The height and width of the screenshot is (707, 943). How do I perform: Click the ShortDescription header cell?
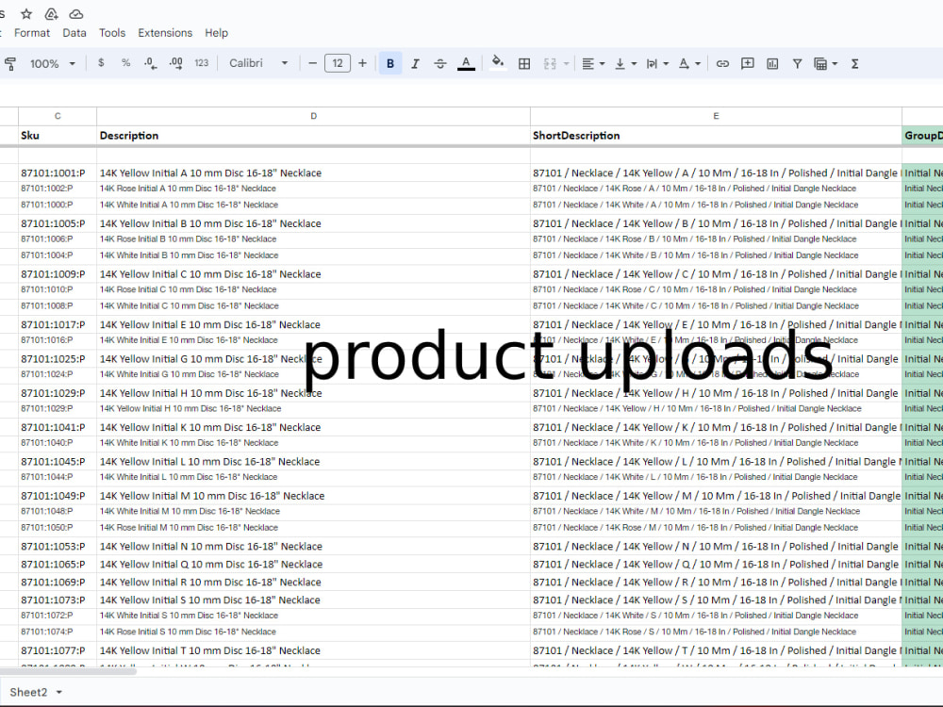tap(716, 135)
